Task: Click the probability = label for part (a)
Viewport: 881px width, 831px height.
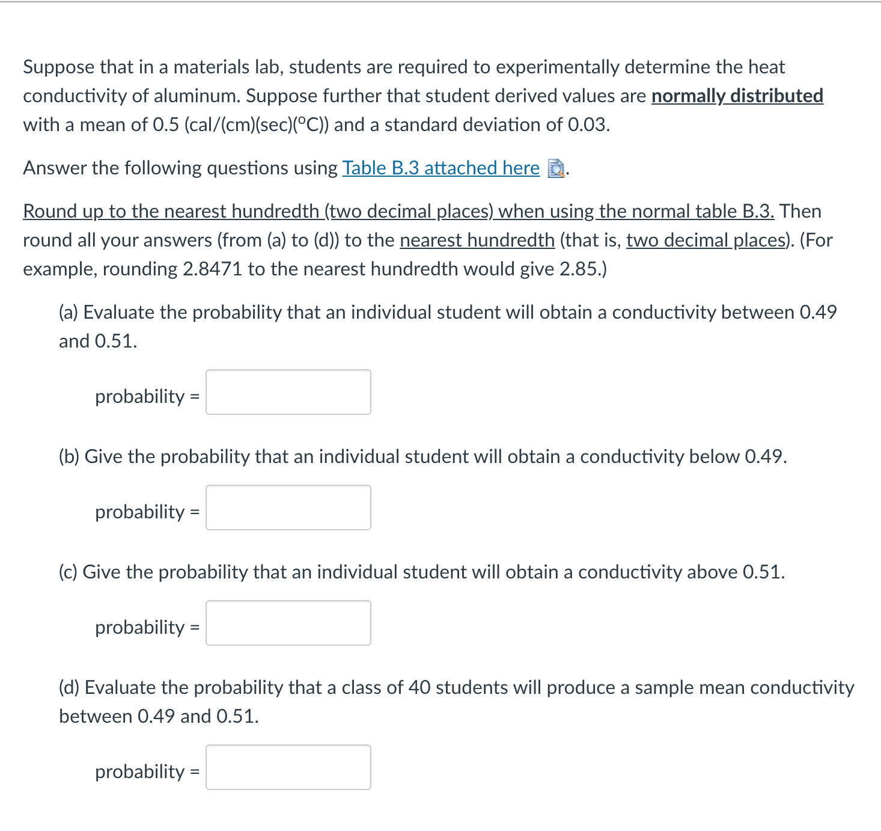Action: point(146,396)
